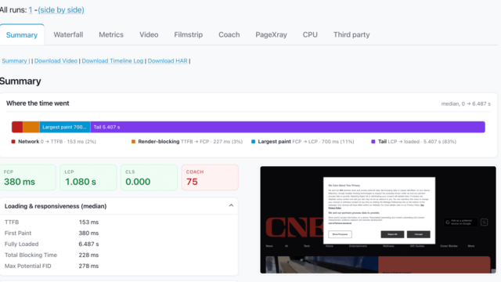Click the 6.487 s value
This screenshot has width=501, height=282.
[x=88, y=244]
